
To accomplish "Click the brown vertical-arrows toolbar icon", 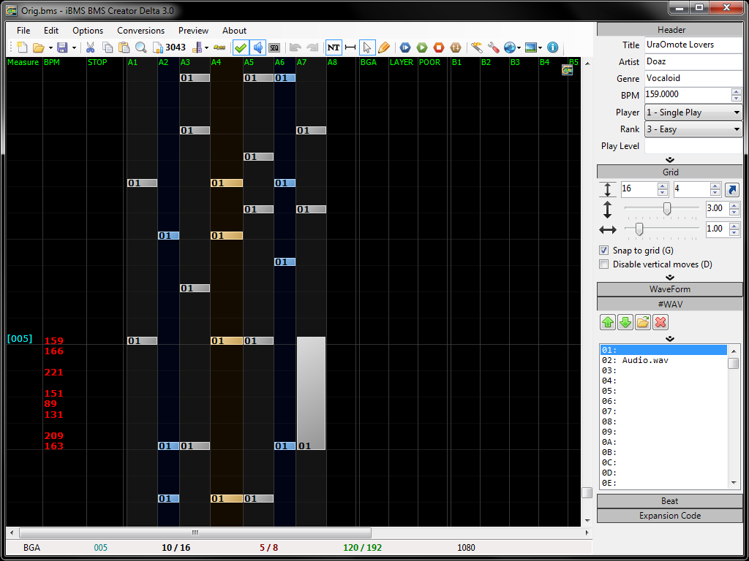I will 456,47.
